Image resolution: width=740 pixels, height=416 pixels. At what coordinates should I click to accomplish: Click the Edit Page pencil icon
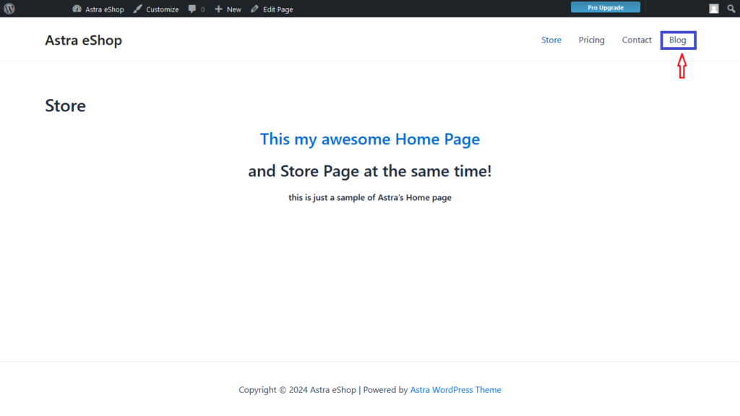click(254, 9)
